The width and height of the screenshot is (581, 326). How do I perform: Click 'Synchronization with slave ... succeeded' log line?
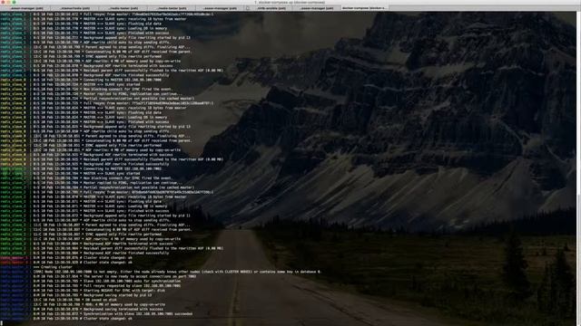pyautogui.click(x=113, y=314)
